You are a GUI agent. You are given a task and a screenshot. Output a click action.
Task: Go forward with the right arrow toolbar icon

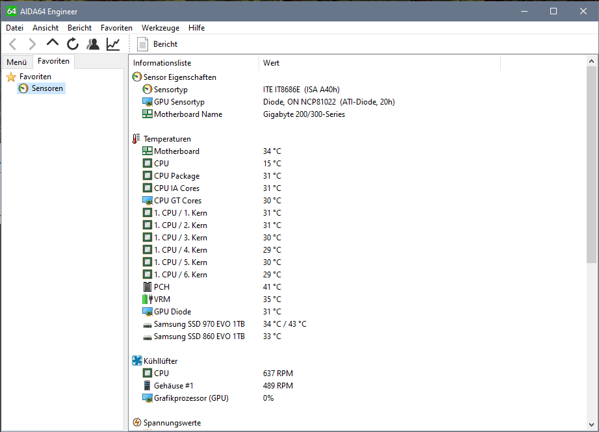[x=32, y=44]
